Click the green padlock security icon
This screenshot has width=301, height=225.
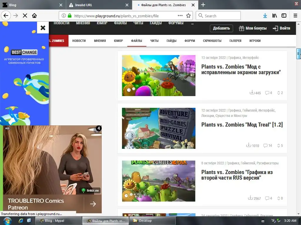(x=70, y=16)
